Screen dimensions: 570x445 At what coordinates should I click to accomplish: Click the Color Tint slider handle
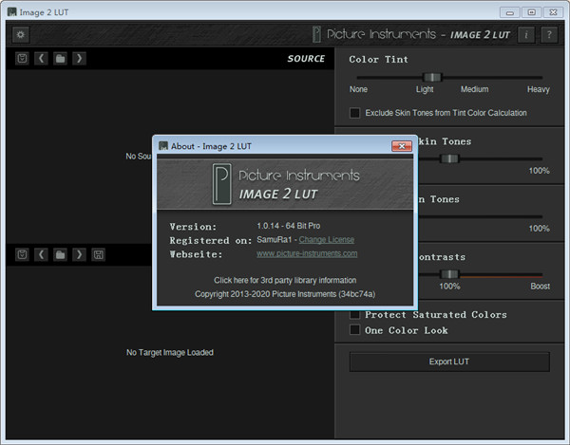click(432, 77)
